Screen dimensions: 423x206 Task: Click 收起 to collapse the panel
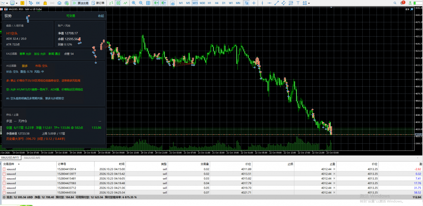coord(101,16)
